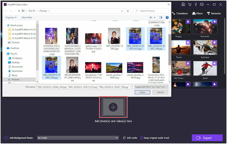This screenshot has height=144, width=227.
Task: Select Desktop in navigation pane
Action: pos(16,63)
